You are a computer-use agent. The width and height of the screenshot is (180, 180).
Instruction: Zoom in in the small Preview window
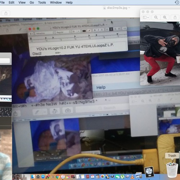(x=165, y=18)
